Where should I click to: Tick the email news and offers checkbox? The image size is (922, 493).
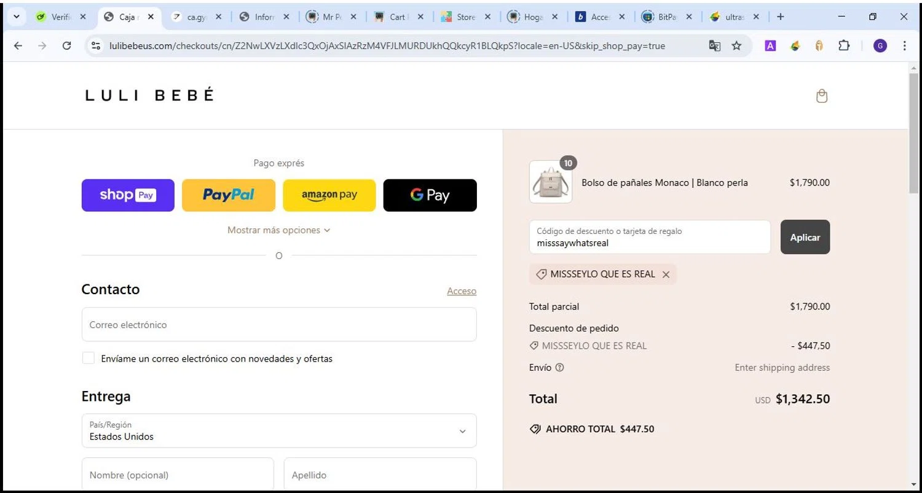coord(89,358)
